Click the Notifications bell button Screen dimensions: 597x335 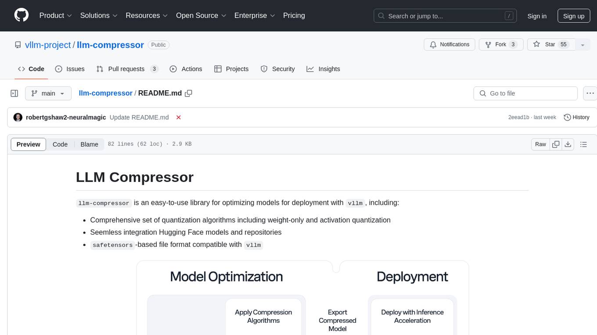tap(450, 45)
